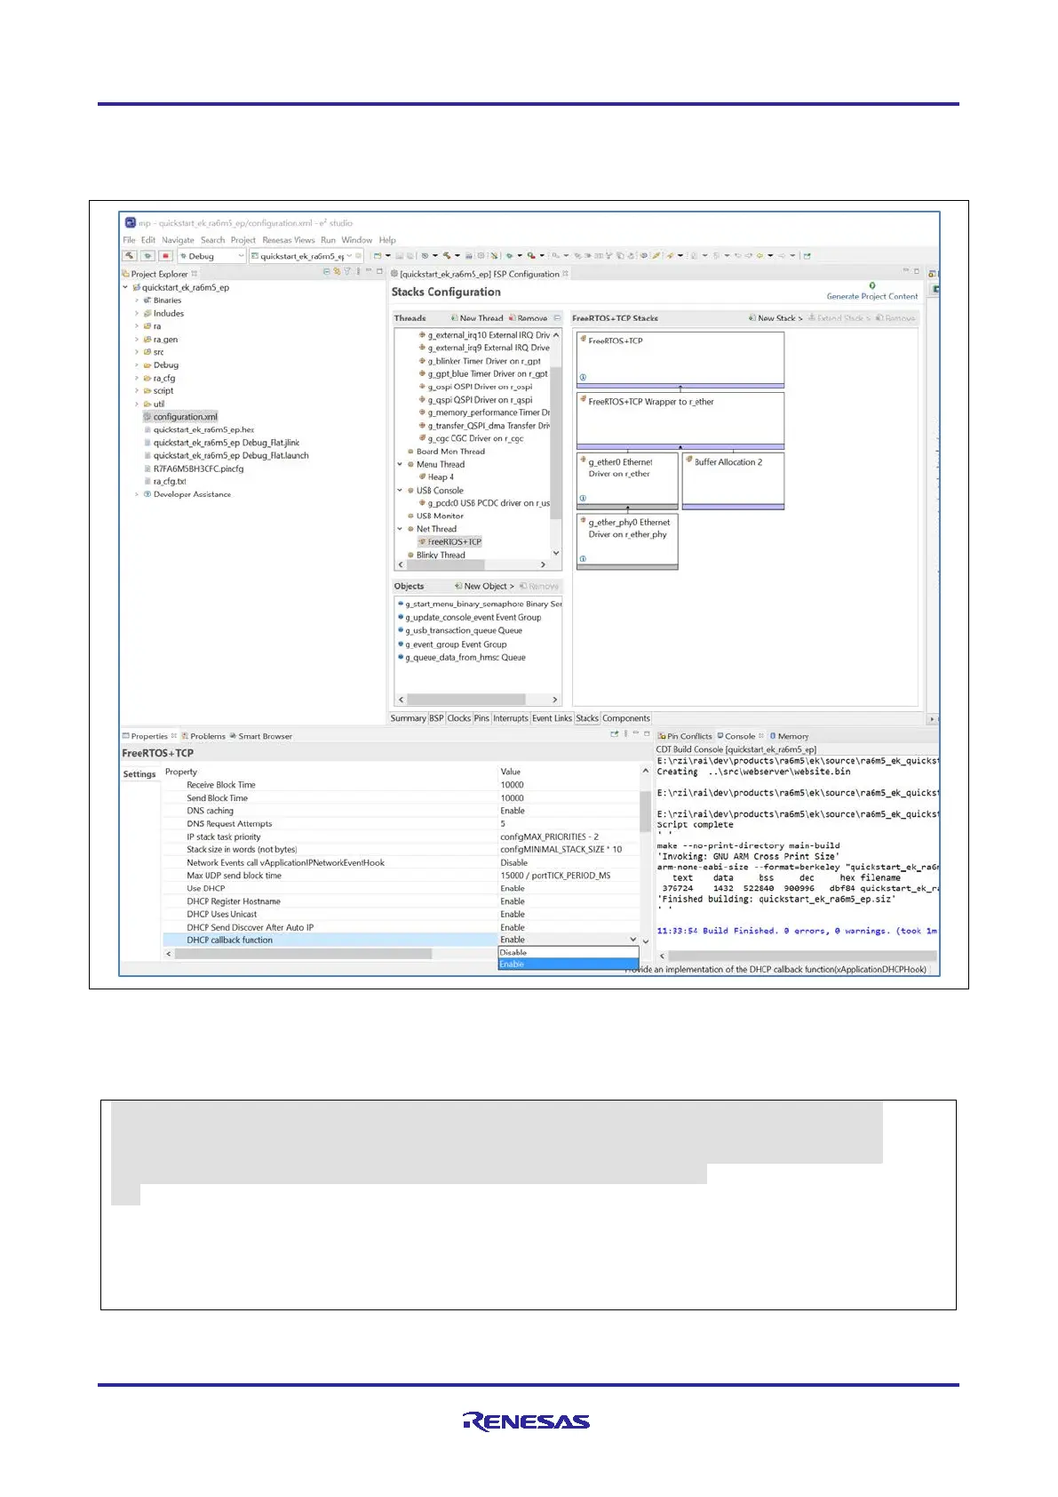Open the Smart Browser tab
Screen dimensions: 1058x1497
pos(260,736)
